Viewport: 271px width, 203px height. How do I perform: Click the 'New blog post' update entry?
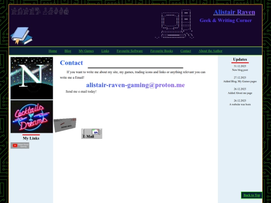240,70
